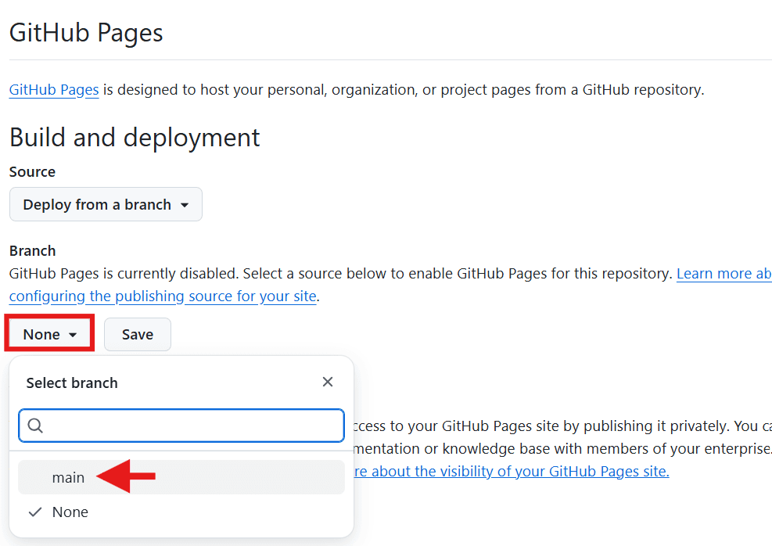
Task: Choose the None option in branch list
Action: pyautogui.click(x=181, y=512)
